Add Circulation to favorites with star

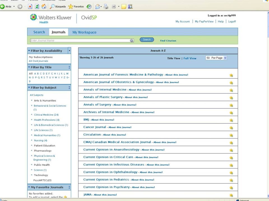231,135
